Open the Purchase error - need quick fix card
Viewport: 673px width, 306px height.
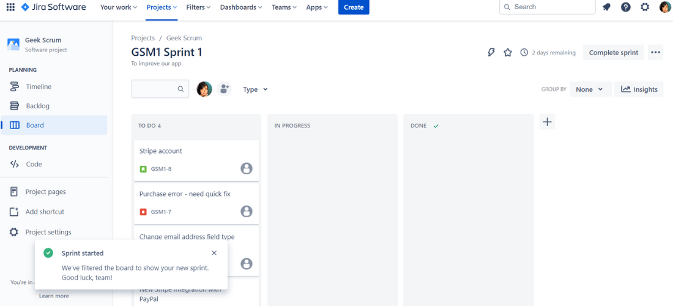(x=196, y=203)
